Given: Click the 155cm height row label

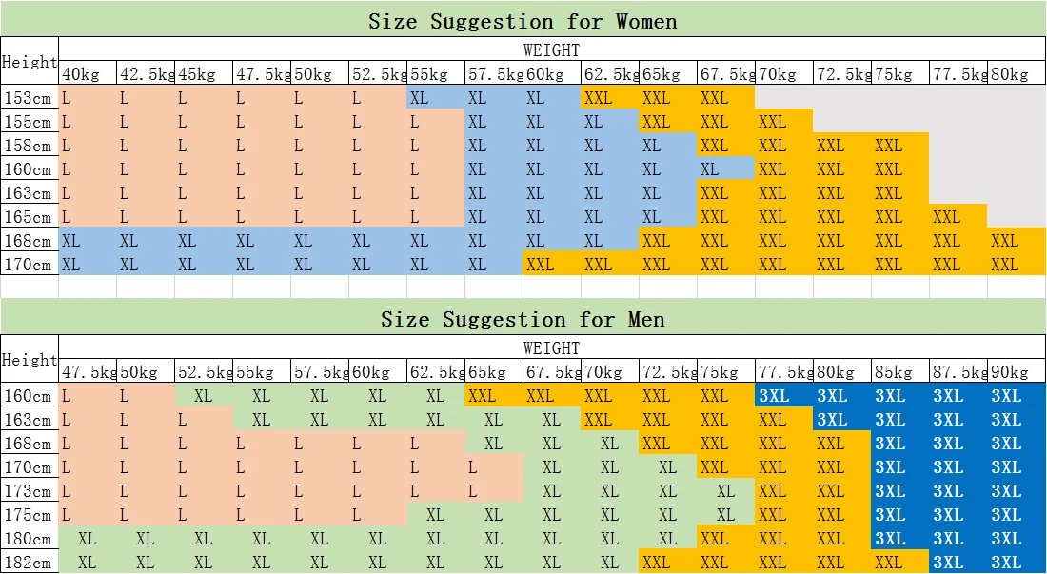Looking at the screenshot, I should 30,122.
